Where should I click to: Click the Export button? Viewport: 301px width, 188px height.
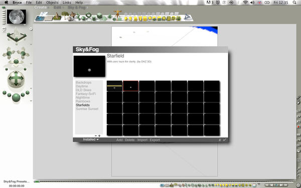pyautogui.click(x=155, y=140)
